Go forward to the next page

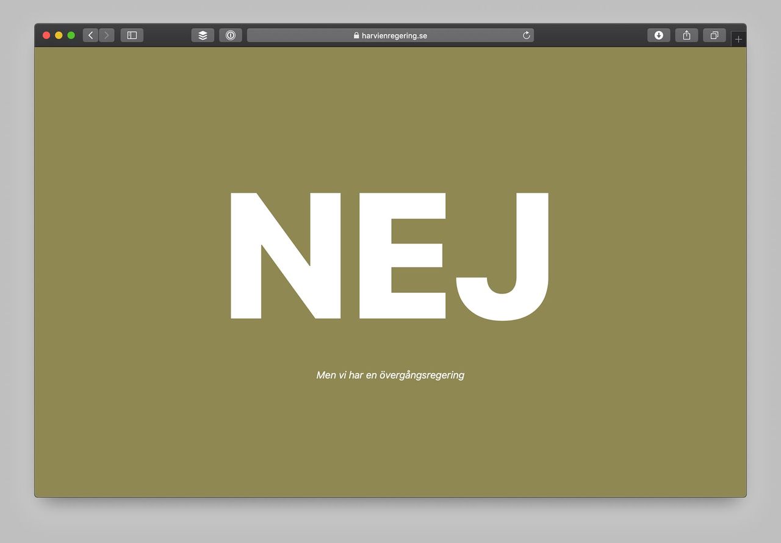(x=106, y=35)
